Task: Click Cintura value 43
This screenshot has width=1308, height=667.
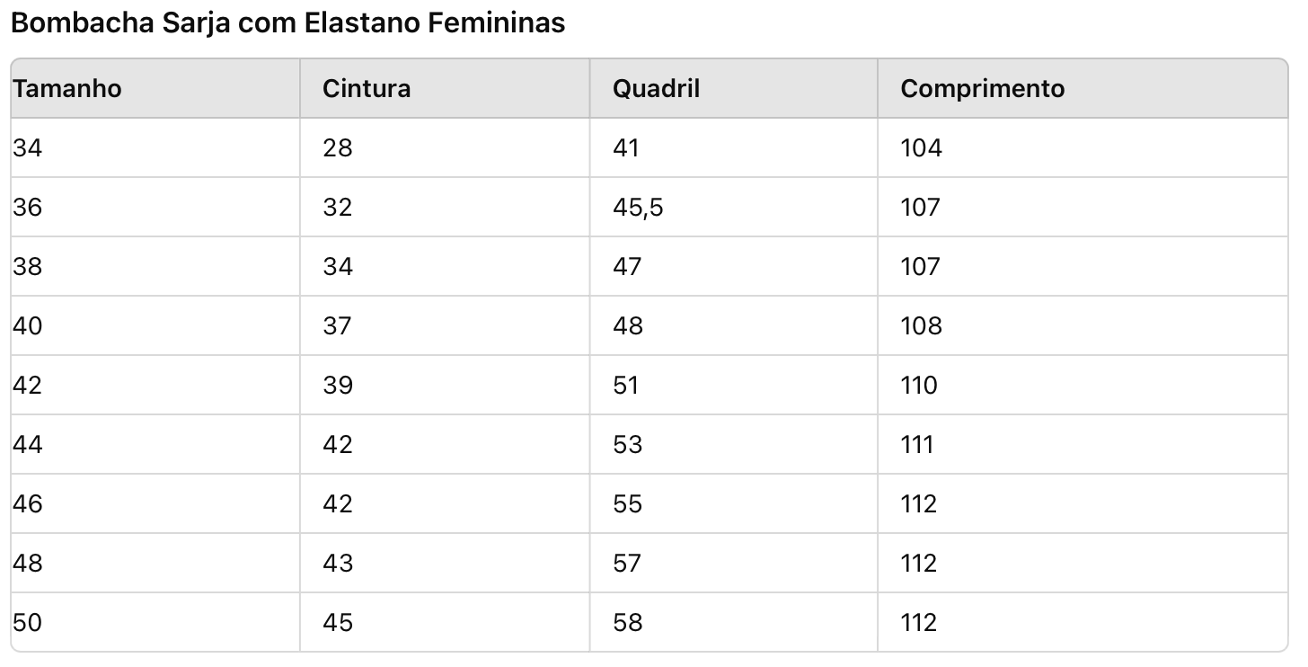Action: pyautogui.click(x=338, y=563)
